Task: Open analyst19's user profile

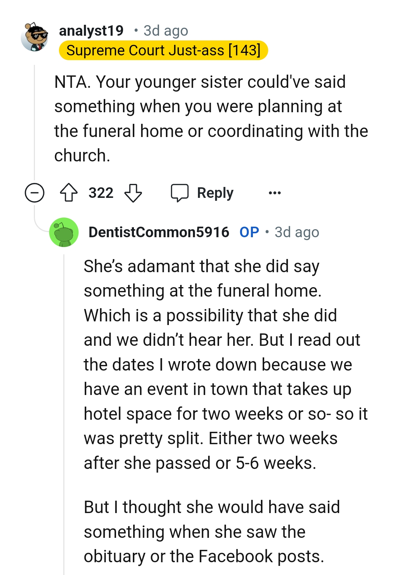Action: (91, 31)
